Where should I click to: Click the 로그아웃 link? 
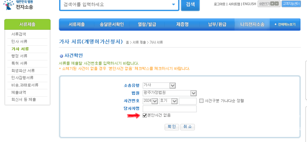pos(220,4)
